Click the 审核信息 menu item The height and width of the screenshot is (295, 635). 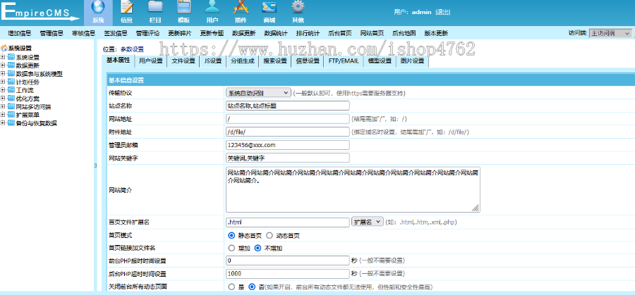83,34
